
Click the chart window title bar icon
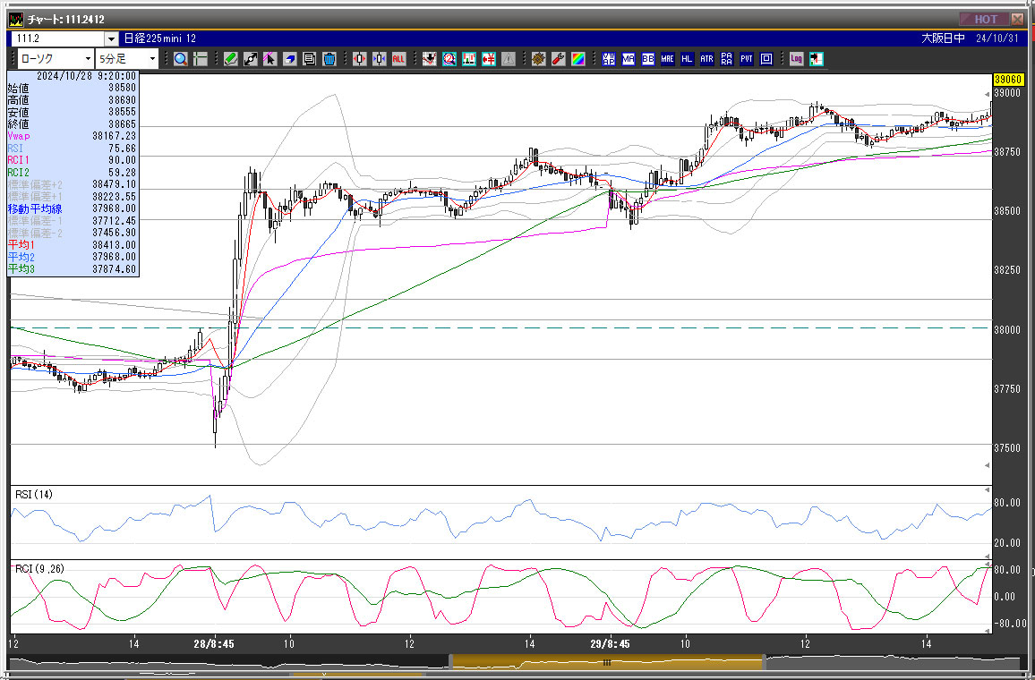point(16,19)
